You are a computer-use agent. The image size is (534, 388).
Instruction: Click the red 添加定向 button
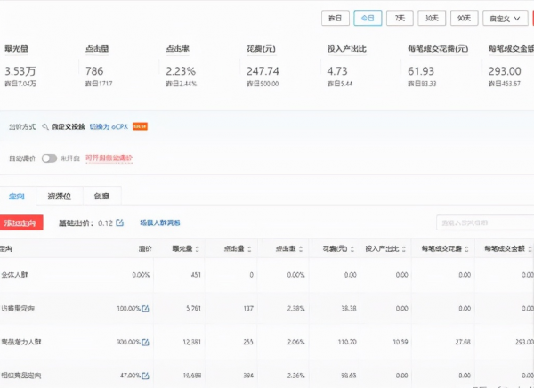tap(21, 222)
